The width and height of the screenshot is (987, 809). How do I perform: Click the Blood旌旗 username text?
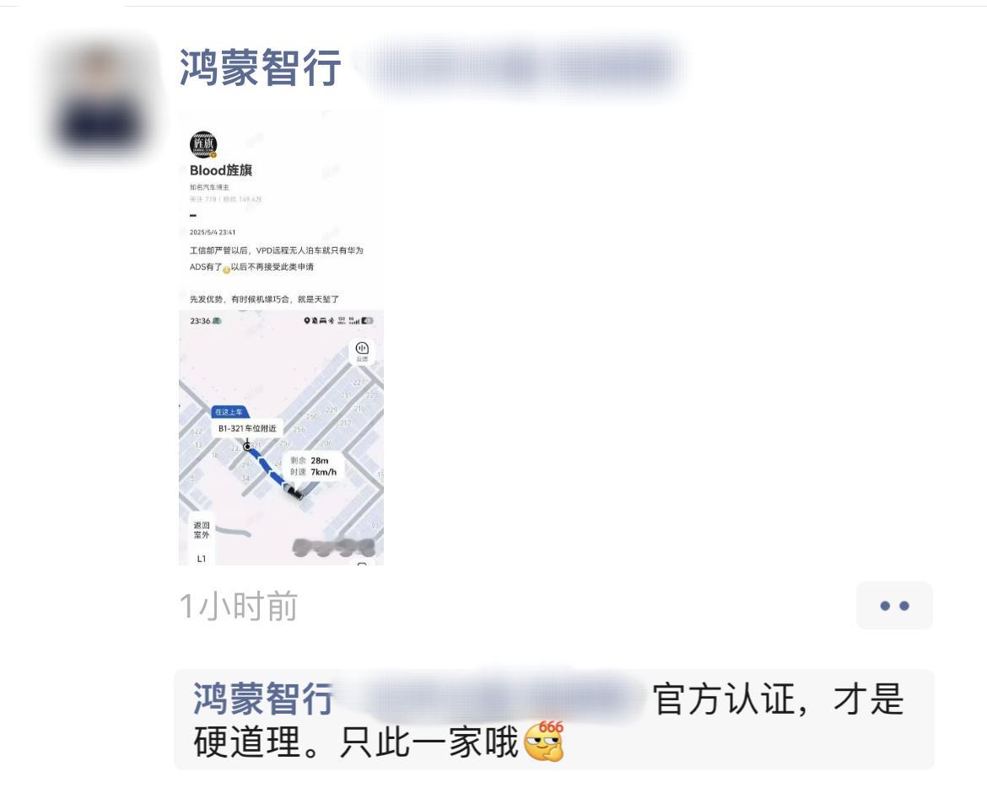[221, 170]
